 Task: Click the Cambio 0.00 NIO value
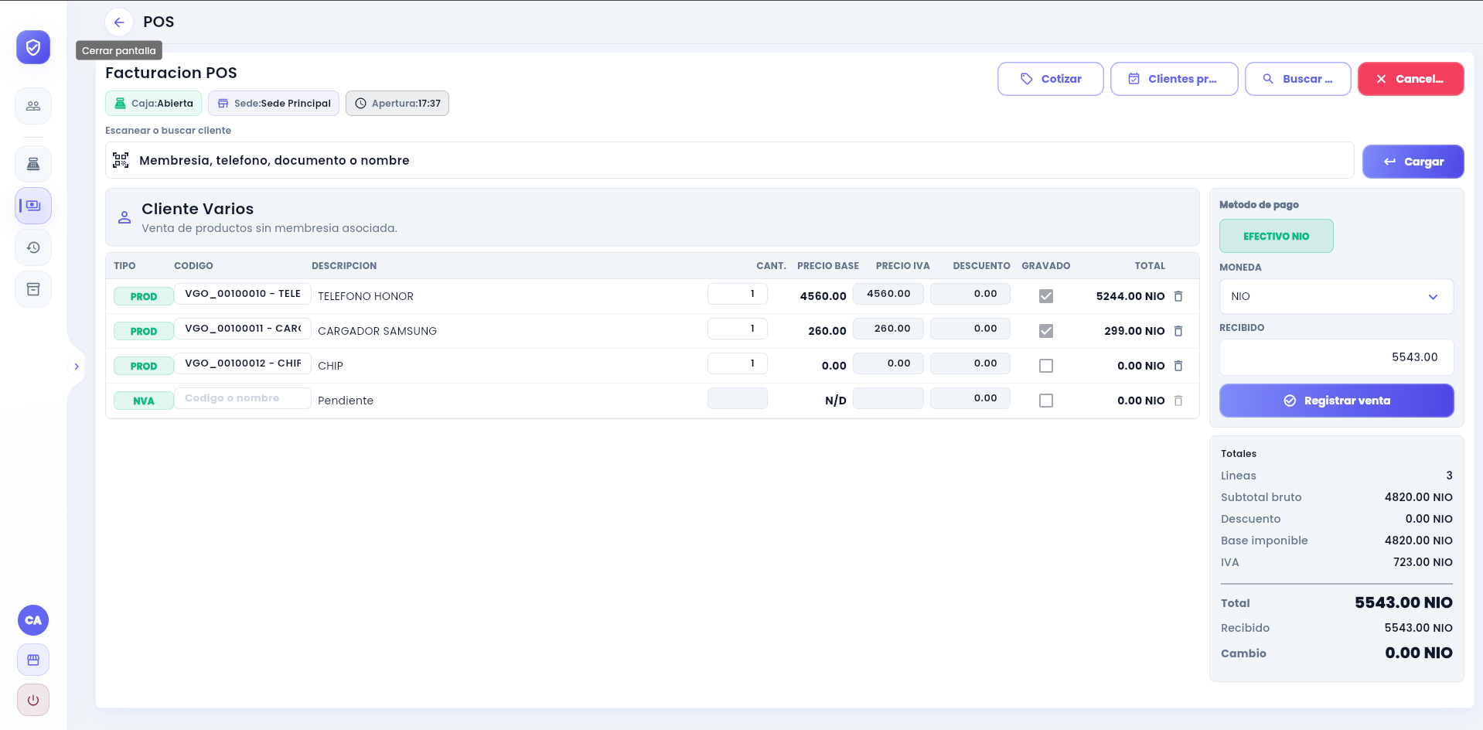click(1419, 653)
